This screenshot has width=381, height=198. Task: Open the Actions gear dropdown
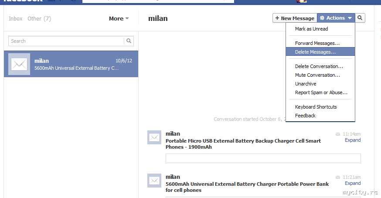click(336, 18)
